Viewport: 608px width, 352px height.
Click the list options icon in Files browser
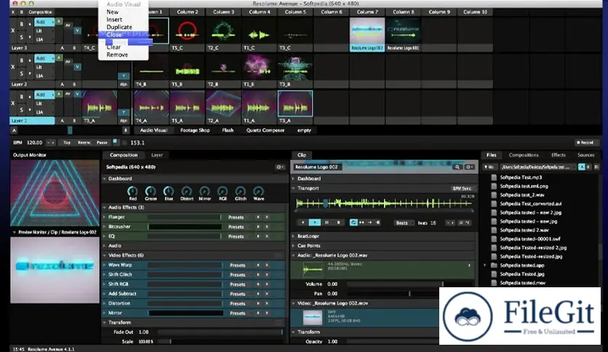[596, 167]
